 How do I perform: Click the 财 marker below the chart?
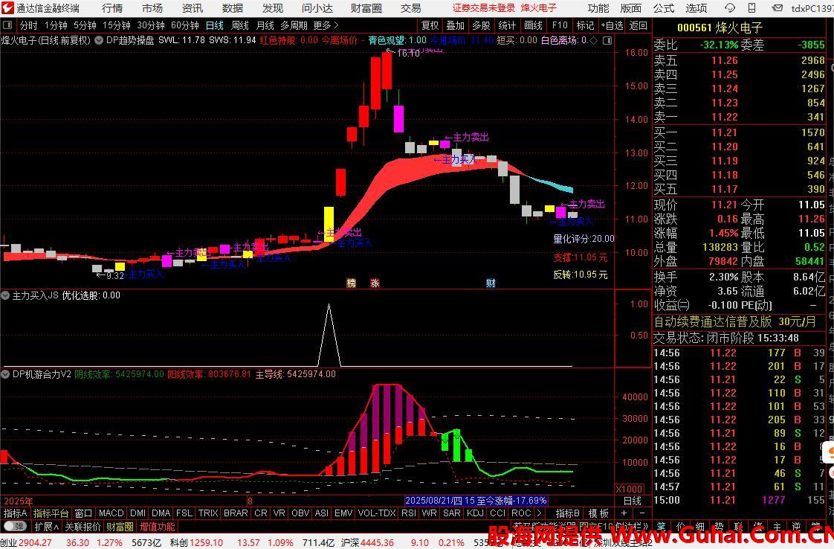[491, 283]
